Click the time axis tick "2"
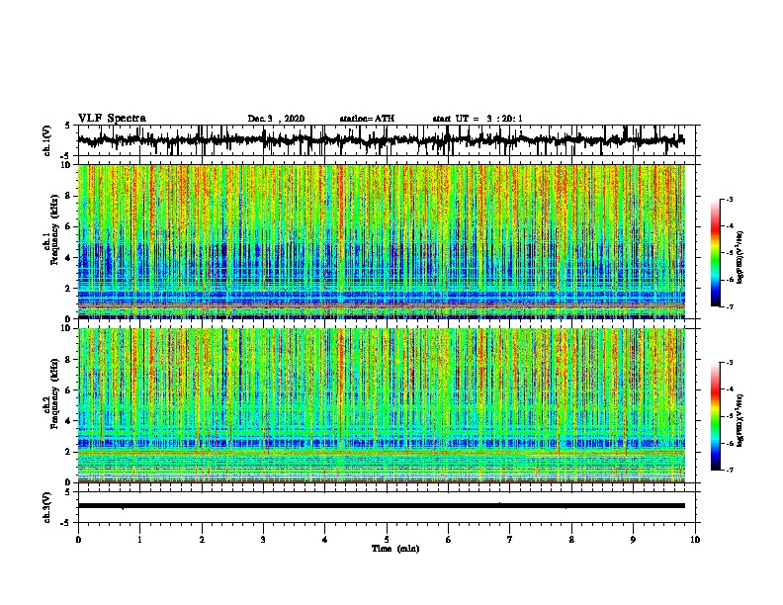The width and height of the screenshot is (783, 605). [202, 540]
